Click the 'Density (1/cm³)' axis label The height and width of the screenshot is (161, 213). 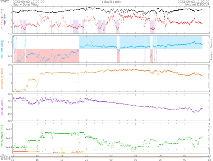tap(2, 78)
